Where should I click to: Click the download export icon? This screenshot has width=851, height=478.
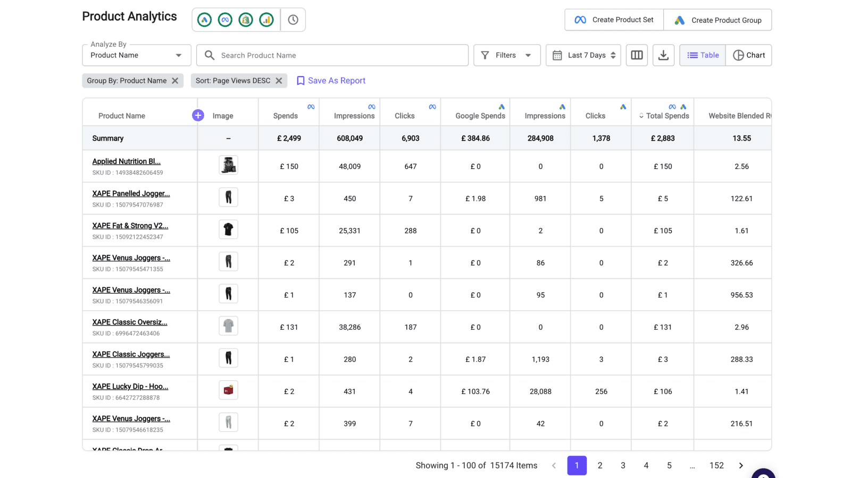click(x=663, y=55)
